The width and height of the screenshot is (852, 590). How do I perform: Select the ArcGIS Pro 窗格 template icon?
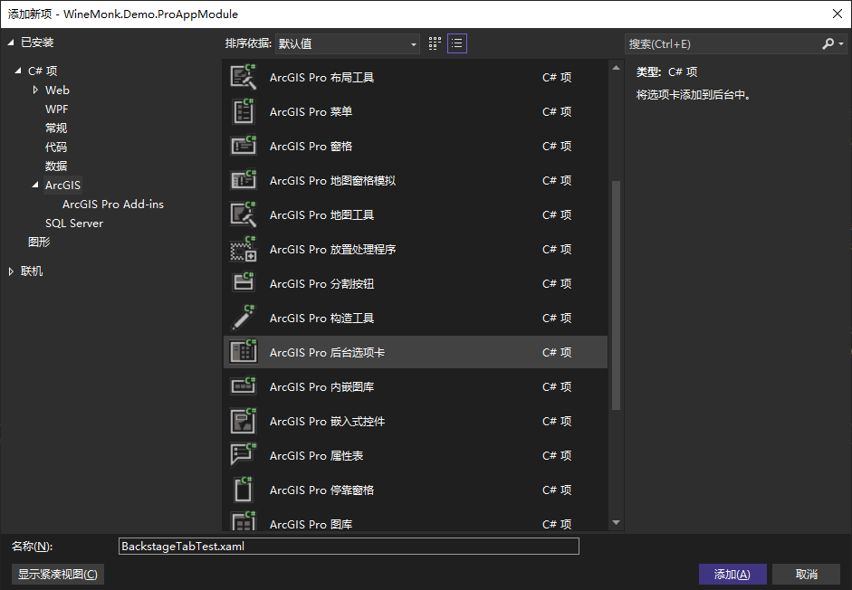coord(243,146)
